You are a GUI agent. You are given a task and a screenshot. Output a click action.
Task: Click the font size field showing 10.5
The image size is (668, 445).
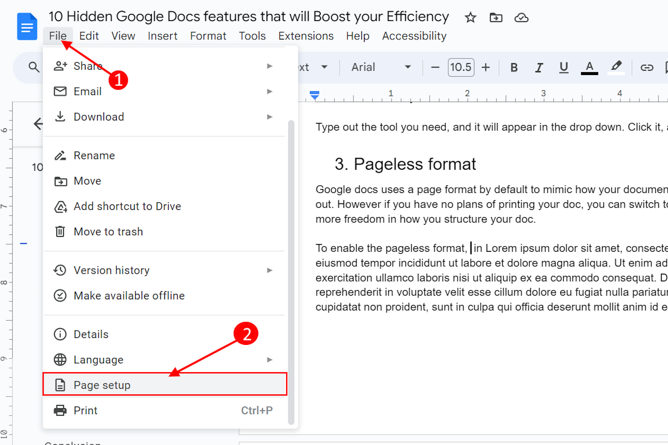[461, 67]
